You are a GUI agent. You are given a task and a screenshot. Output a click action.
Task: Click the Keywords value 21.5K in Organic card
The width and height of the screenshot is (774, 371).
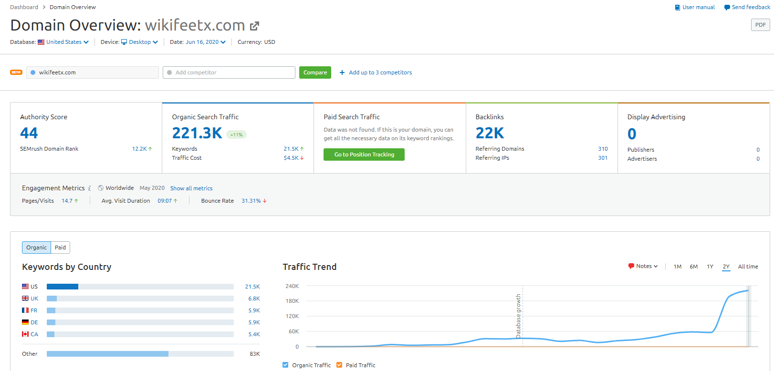pyautogui.click(x=291, y=149)
